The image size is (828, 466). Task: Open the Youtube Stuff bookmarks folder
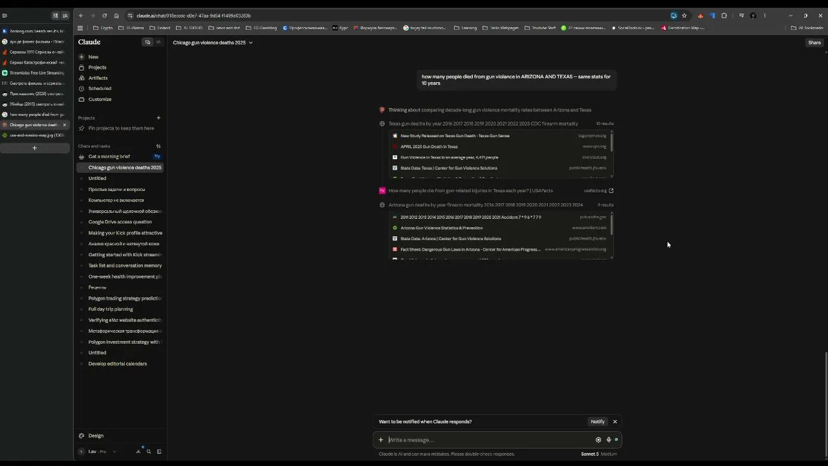540,28
